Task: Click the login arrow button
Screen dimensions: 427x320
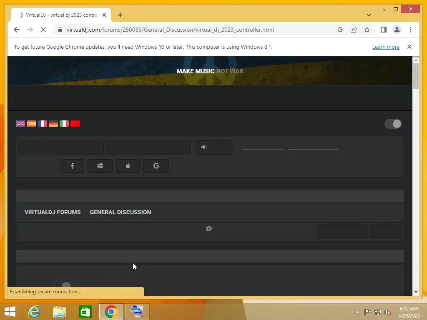Action: (x=214, y=147)
